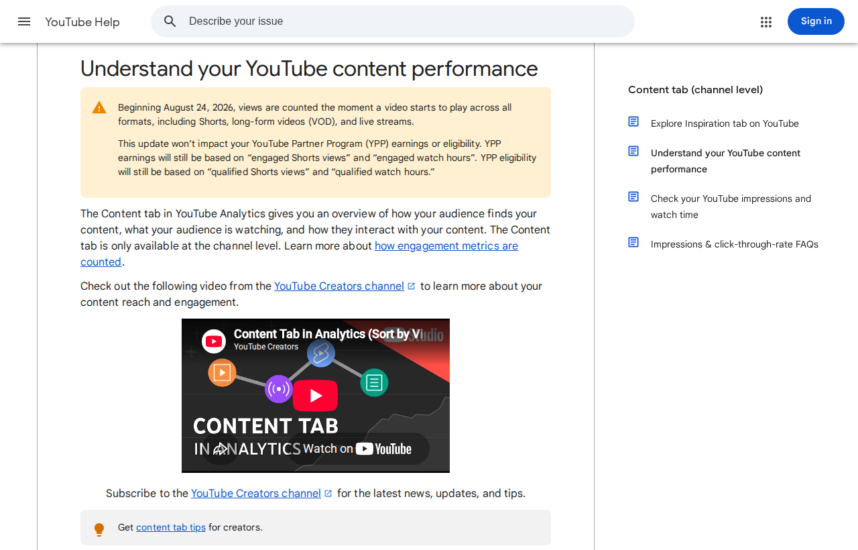Click external link icon after first YouTube Creators channel
The width and height of the screenshot is (858, 550).
pyautogui.click(x=412, y=286)
